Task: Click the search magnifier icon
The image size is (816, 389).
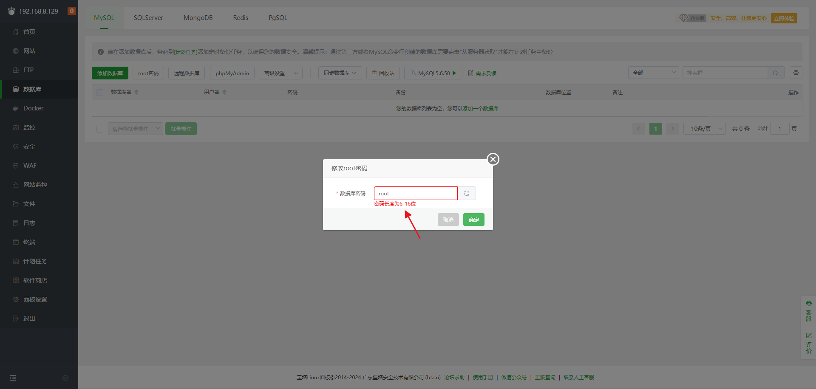Action: click(x=775, y=73)
